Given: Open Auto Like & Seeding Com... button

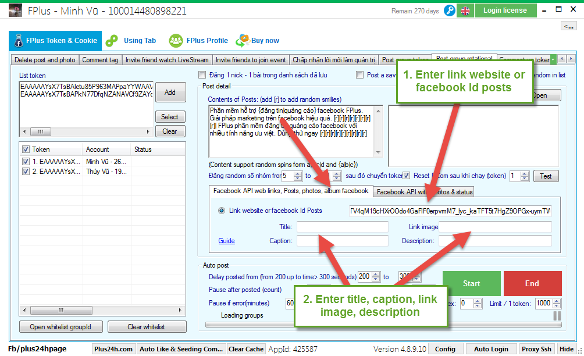Looking at the screenshot, I should [x=181, y=349].
